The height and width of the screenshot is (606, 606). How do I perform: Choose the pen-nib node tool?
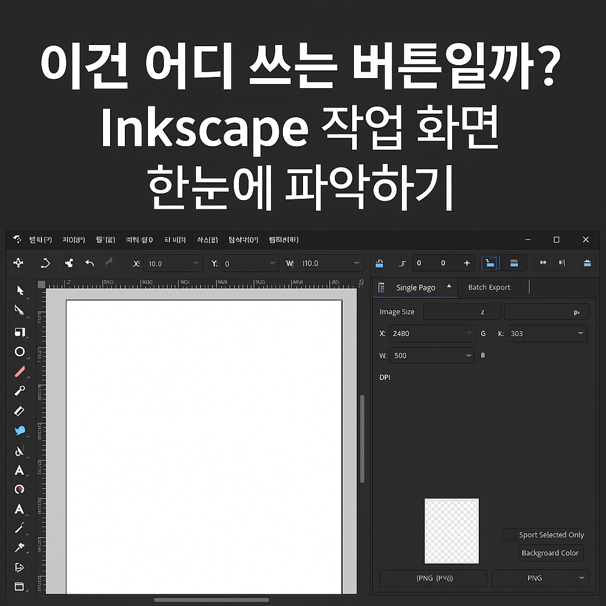(20, 310)
